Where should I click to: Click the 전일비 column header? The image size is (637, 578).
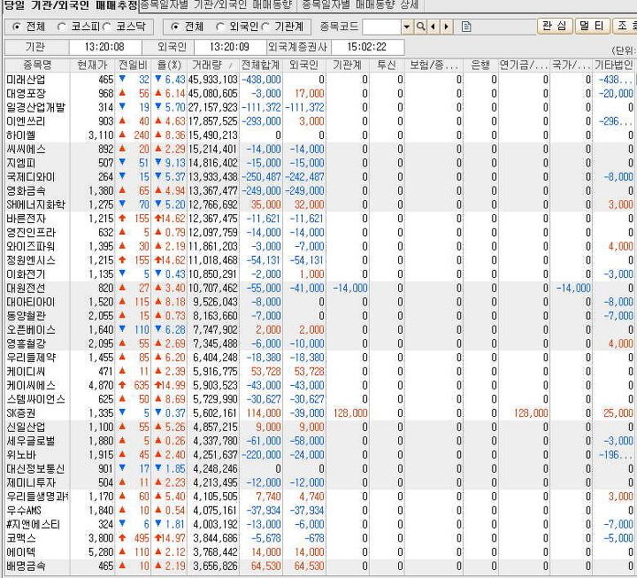pos(133,65)
